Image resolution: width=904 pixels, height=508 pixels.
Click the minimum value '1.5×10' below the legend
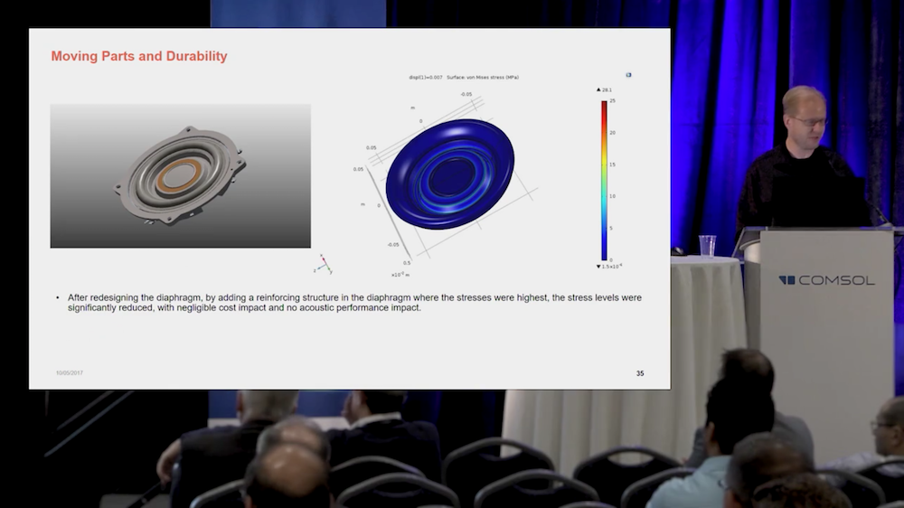coord(611,267)
